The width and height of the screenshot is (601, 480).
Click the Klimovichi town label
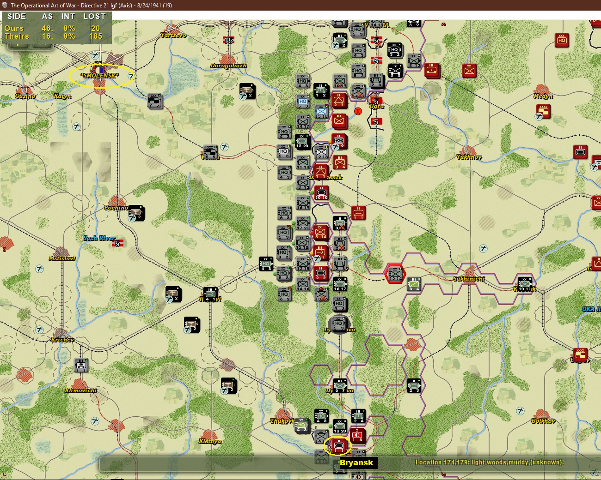(x=81, y=390)
